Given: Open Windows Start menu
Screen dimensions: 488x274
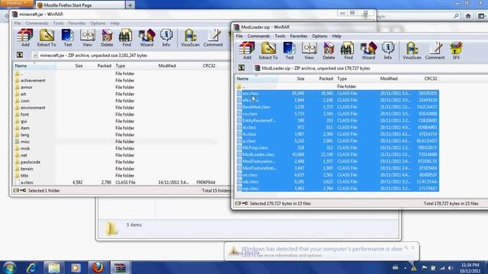Looking at the screenshot, I should [10, 268].
